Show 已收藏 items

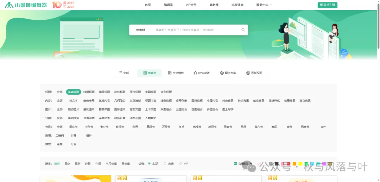(x=126, y=164)
